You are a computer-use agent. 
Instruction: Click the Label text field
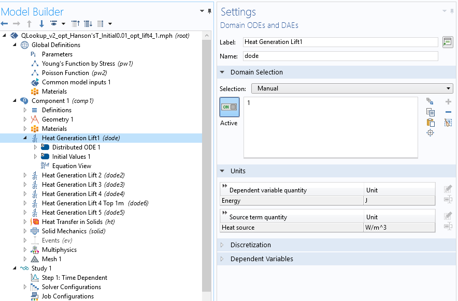tap(340, 42)
